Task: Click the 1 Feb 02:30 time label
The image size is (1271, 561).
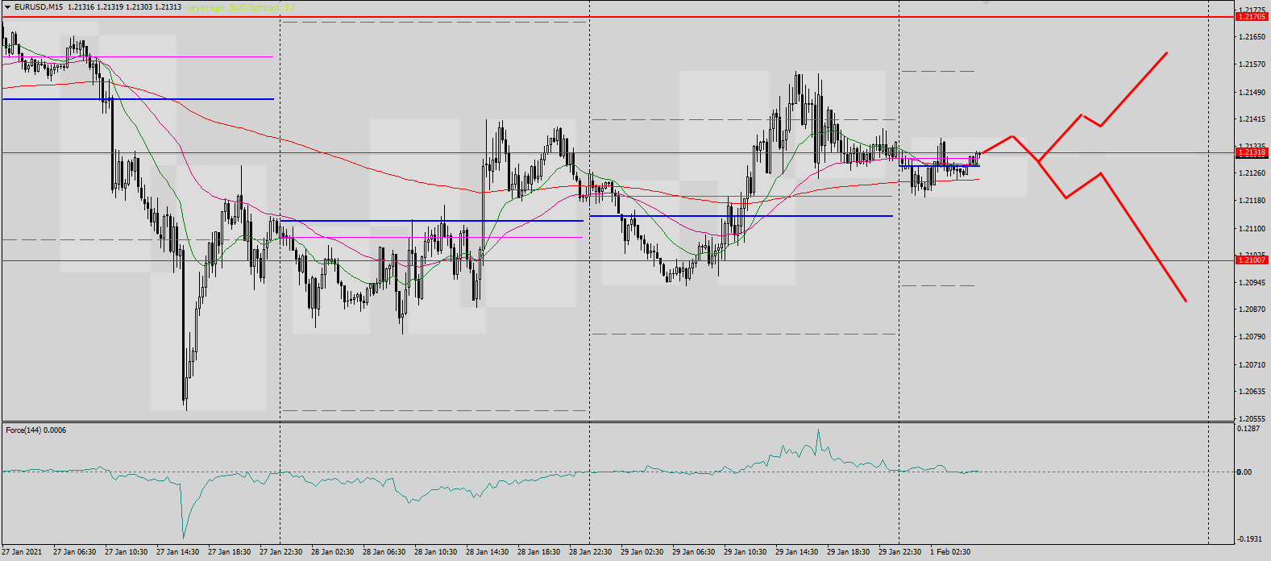Action: tap(950, 552)
